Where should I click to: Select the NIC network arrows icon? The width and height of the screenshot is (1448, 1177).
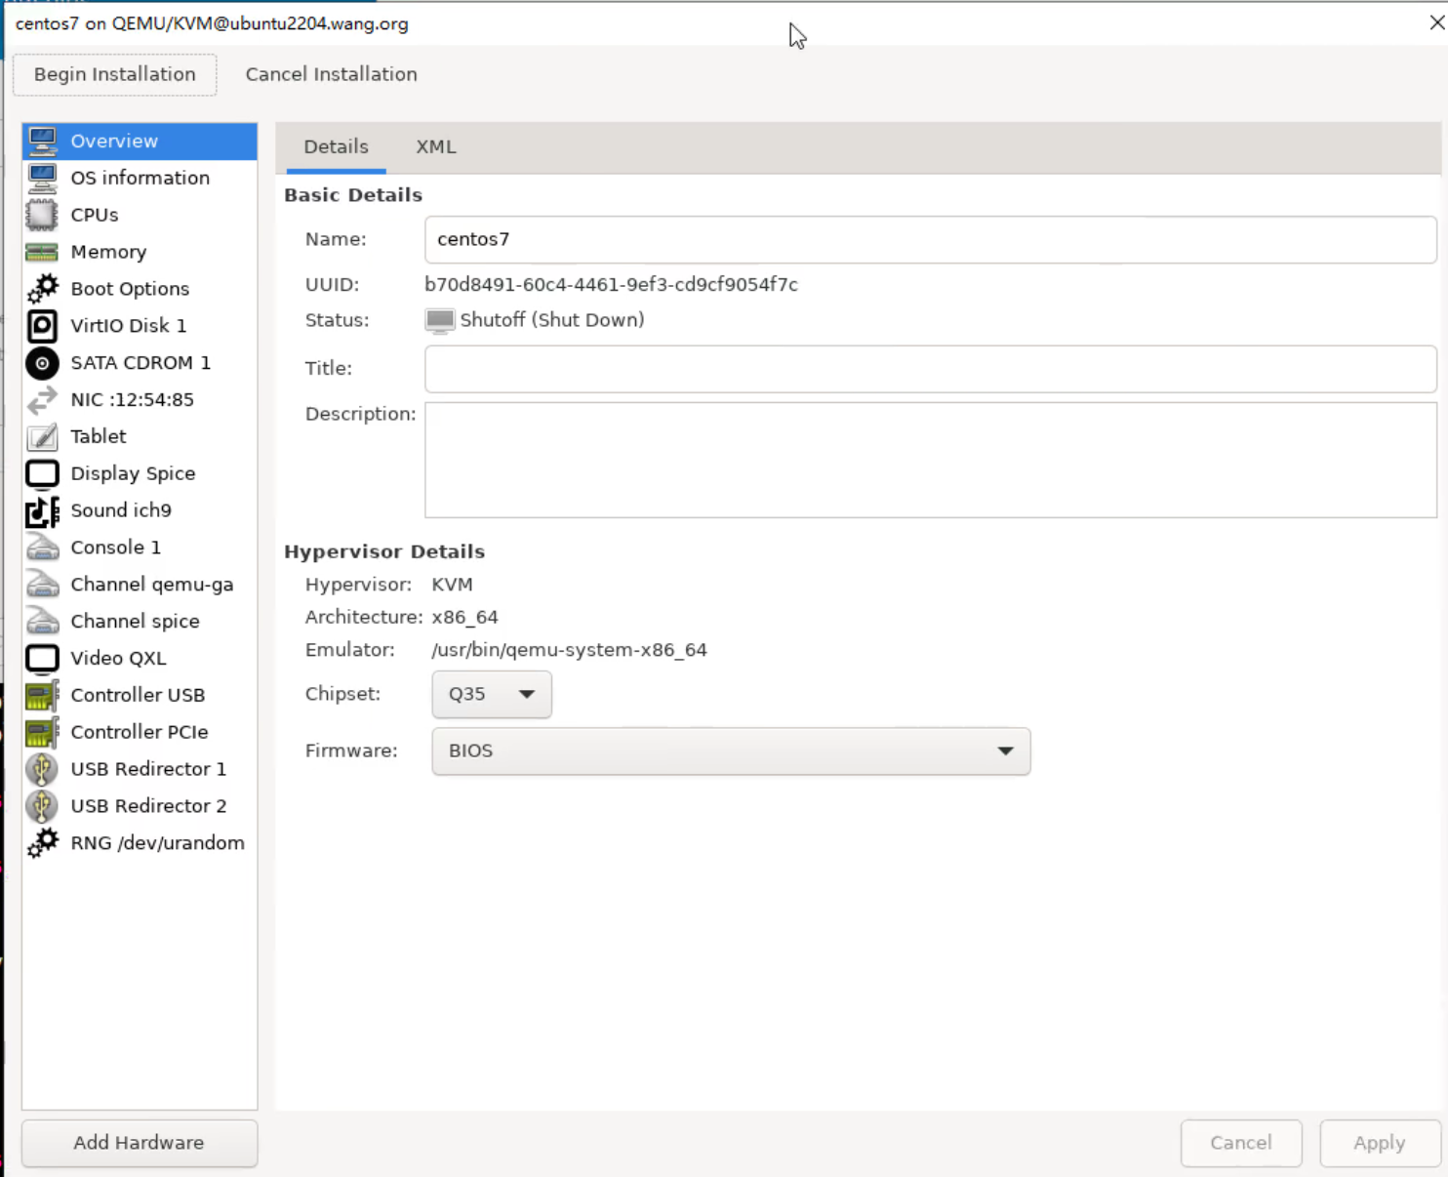(42, 400)
